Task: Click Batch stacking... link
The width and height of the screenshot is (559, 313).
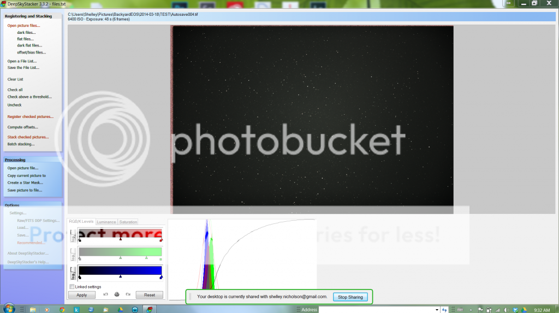Action: 21,144
